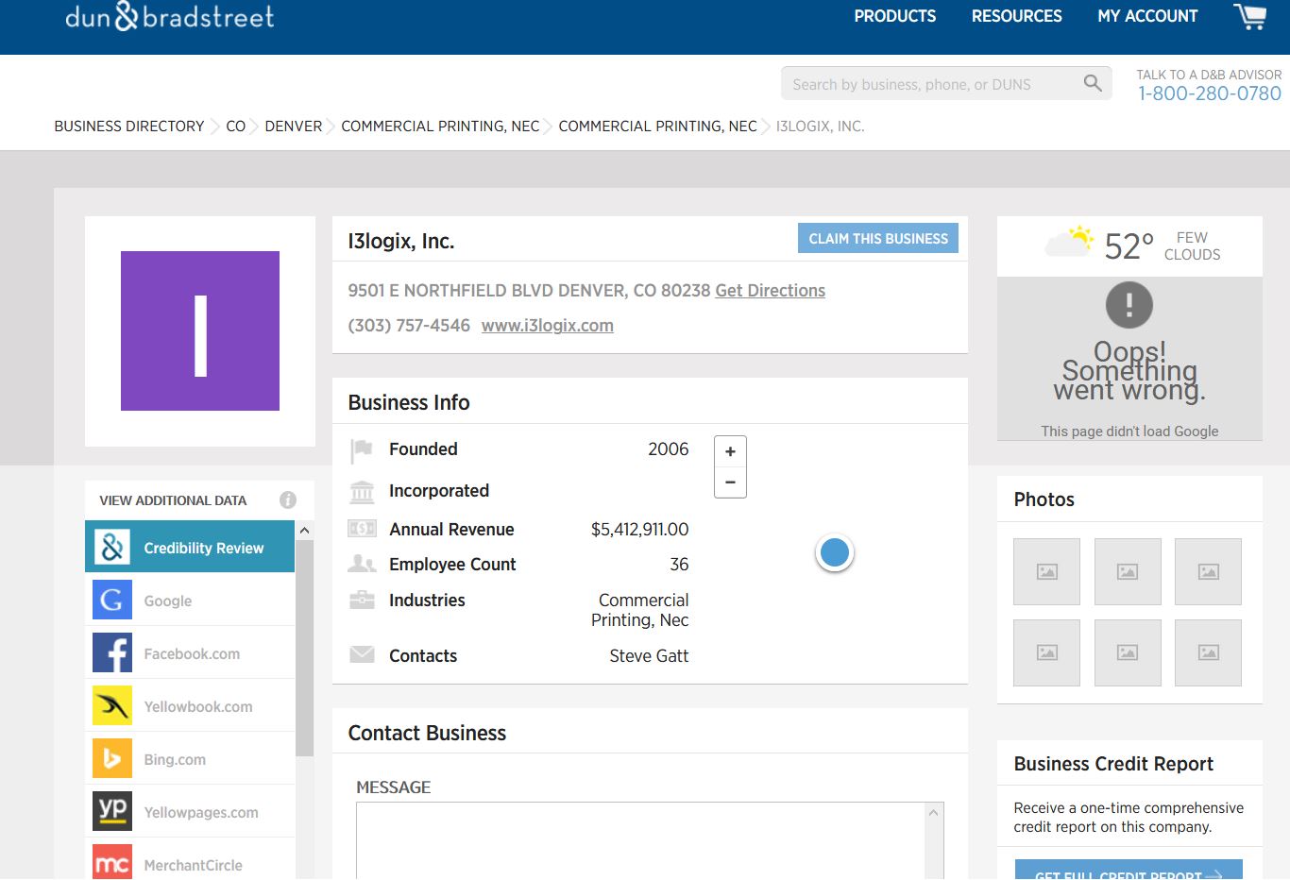
Task: Select the Bing.com icon
Action: click(x=112, y=758)
